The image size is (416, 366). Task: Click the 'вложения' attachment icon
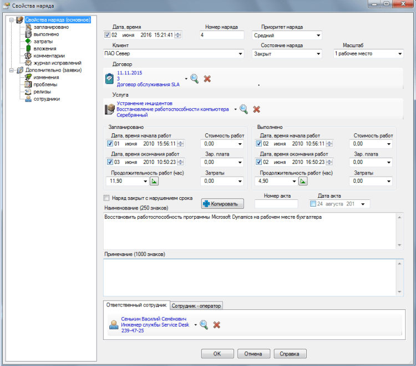[x=28, y=48]
